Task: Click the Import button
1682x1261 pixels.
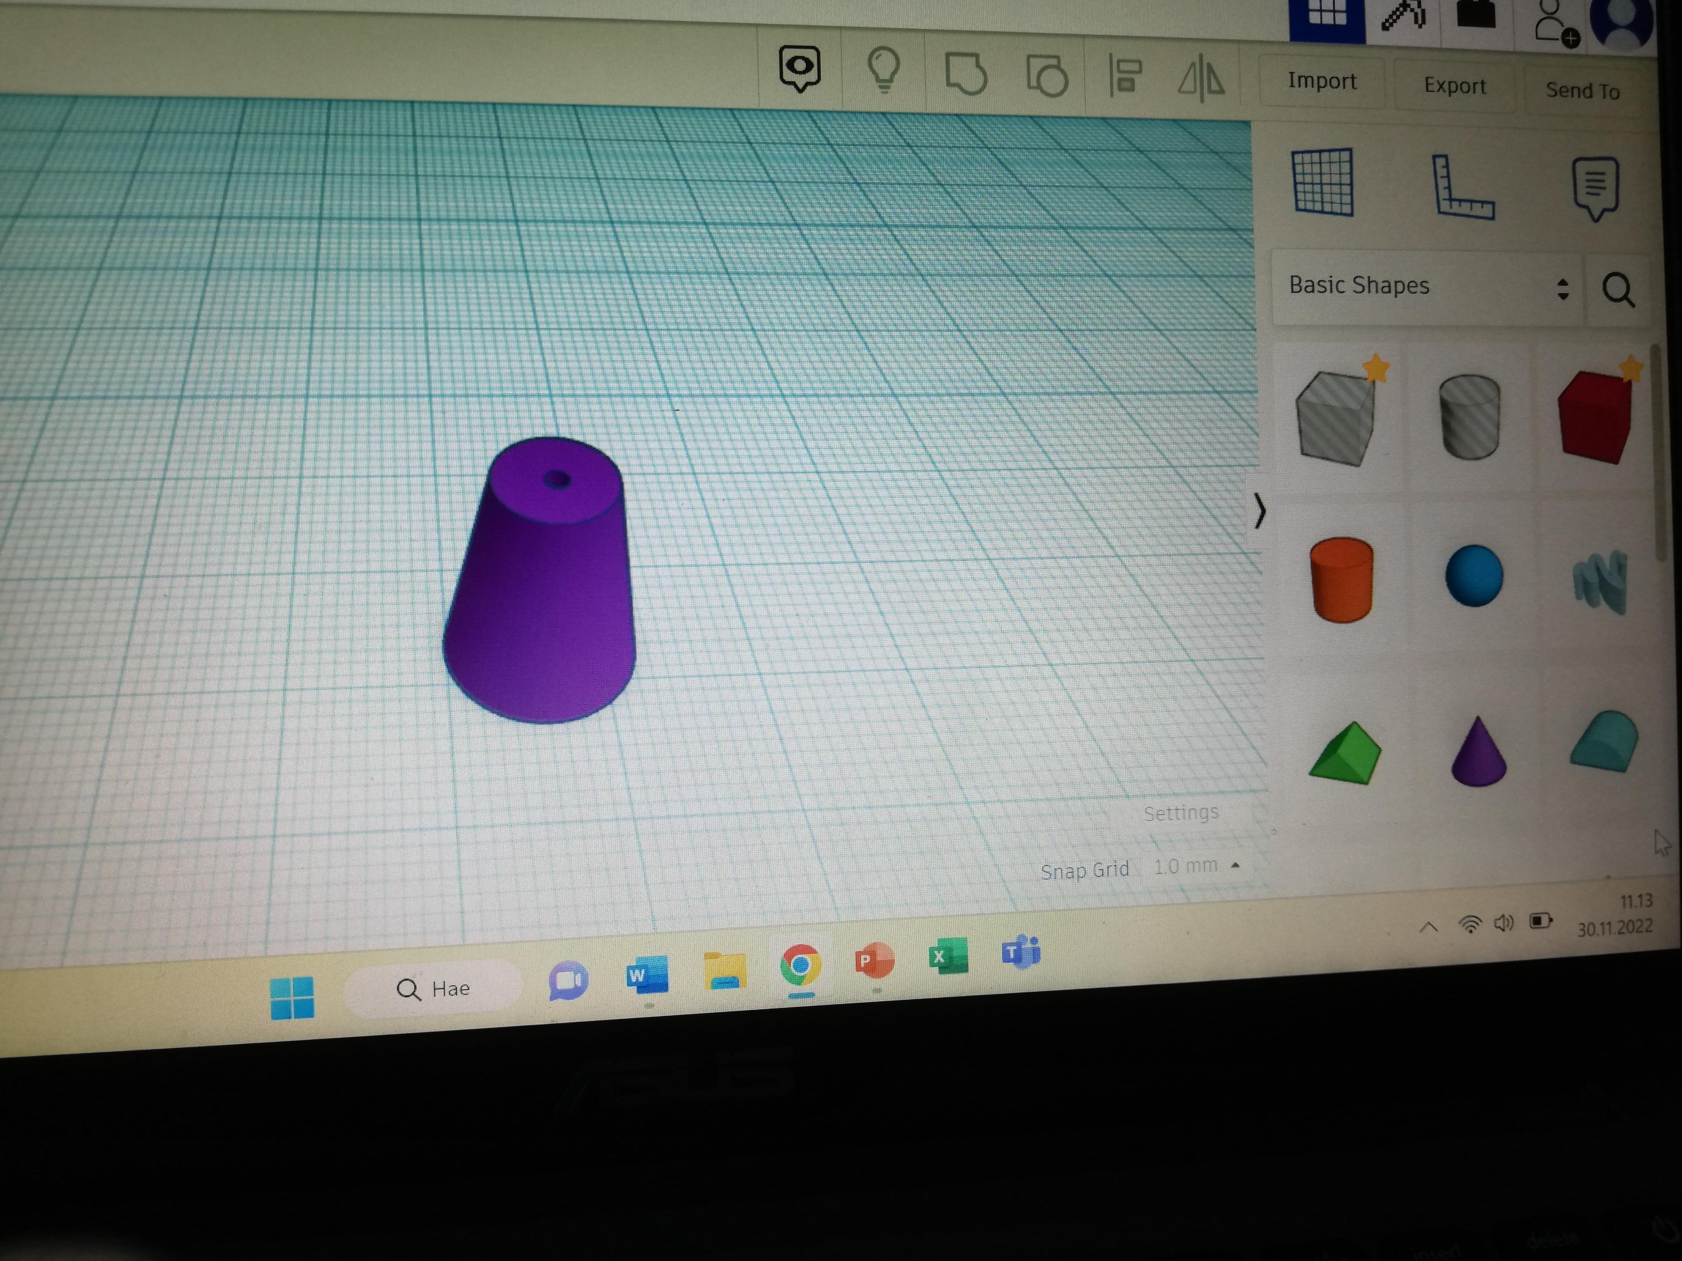Action: (1322, 81)
